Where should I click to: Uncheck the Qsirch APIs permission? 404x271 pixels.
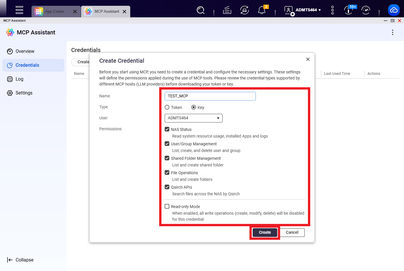coord(167,187)
